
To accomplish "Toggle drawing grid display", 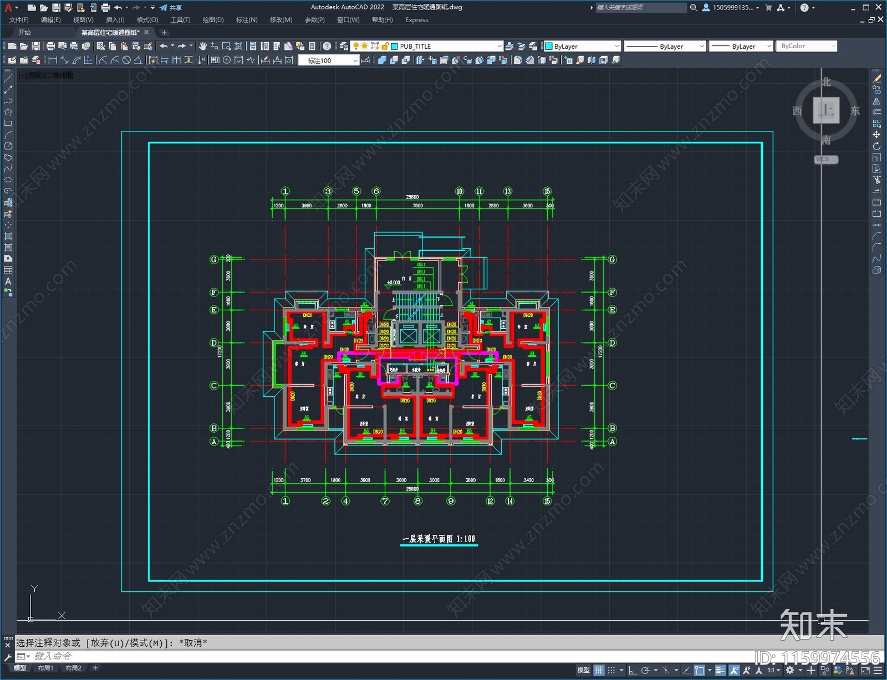I will pyautogui.click(x=599, y=670).
